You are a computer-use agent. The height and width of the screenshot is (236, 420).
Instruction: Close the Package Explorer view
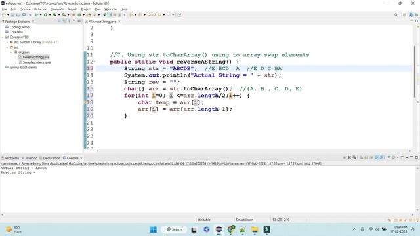(x=33, y=22)
